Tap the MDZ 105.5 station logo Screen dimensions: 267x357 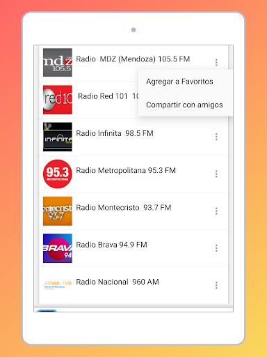[x=58, y=63]
